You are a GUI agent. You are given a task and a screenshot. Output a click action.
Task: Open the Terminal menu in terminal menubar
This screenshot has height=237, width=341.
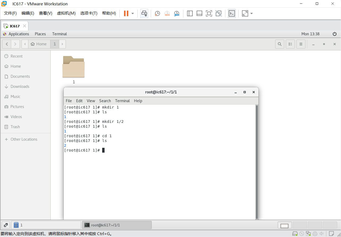pyautogui.click(x=122, y=101)
